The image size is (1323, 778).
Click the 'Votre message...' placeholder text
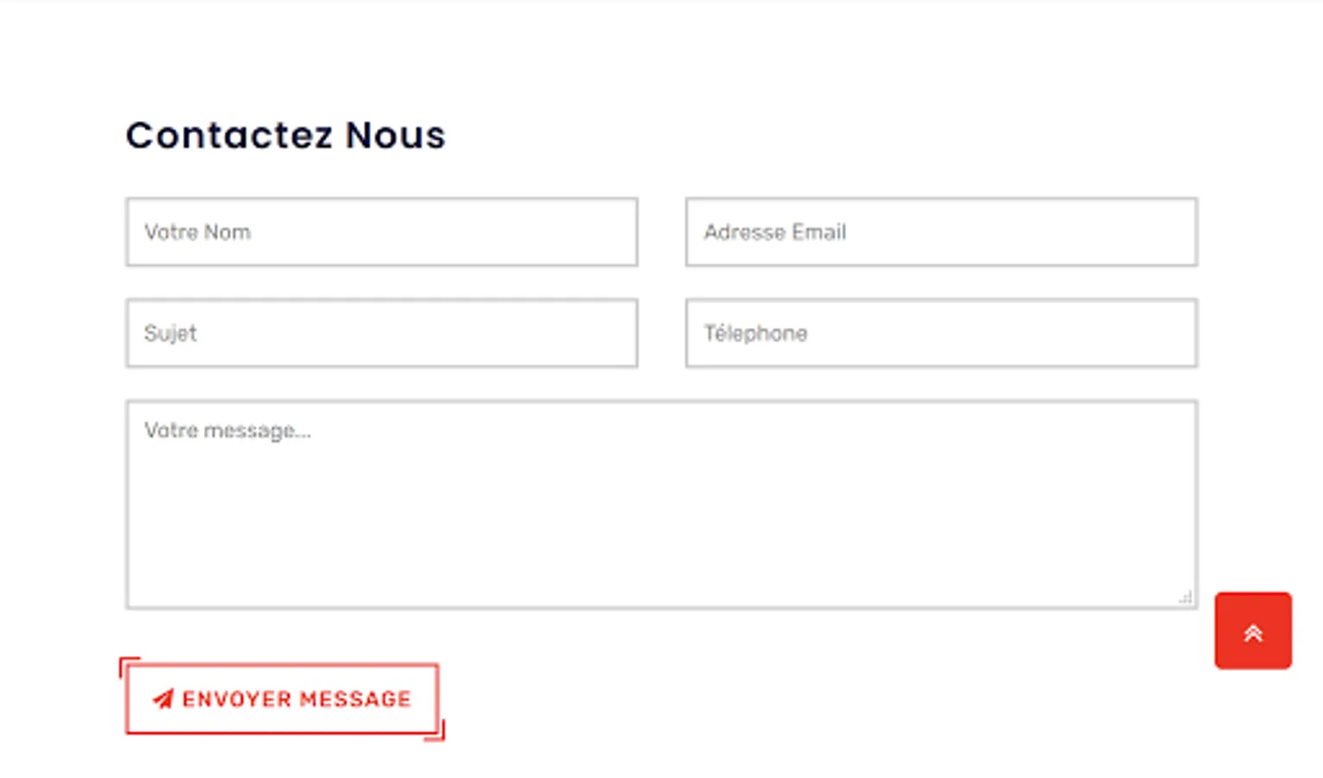pyautogui.click(x=227, y=430)
